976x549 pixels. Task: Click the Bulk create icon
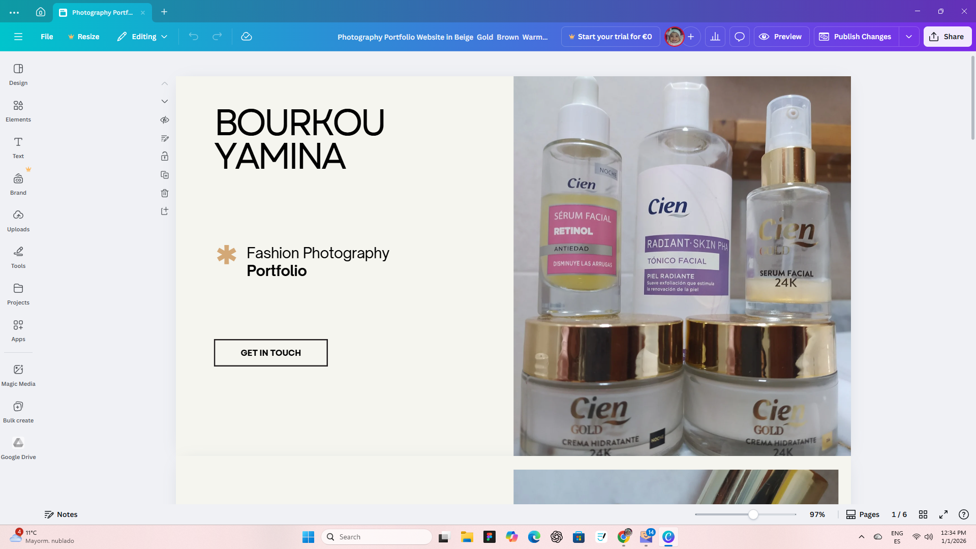(x=18, y=412)
